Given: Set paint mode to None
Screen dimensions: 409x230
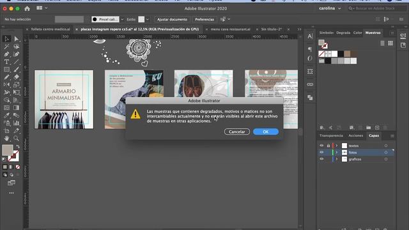Looking at the screenshot, I should tap(18, 167).
